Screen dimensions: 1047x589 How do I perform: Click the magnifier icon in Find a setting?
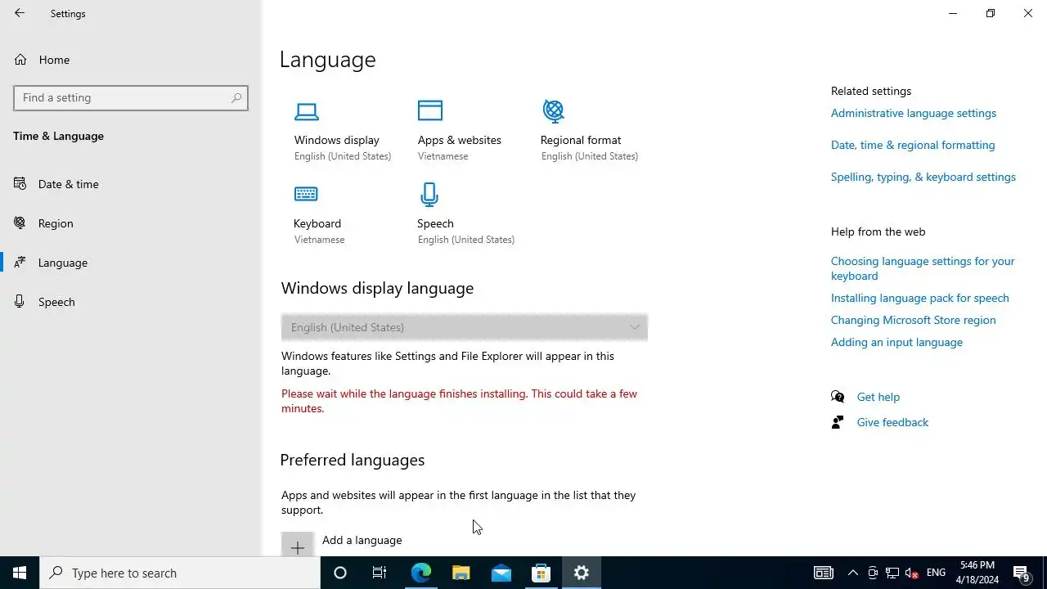coord(236,97)
